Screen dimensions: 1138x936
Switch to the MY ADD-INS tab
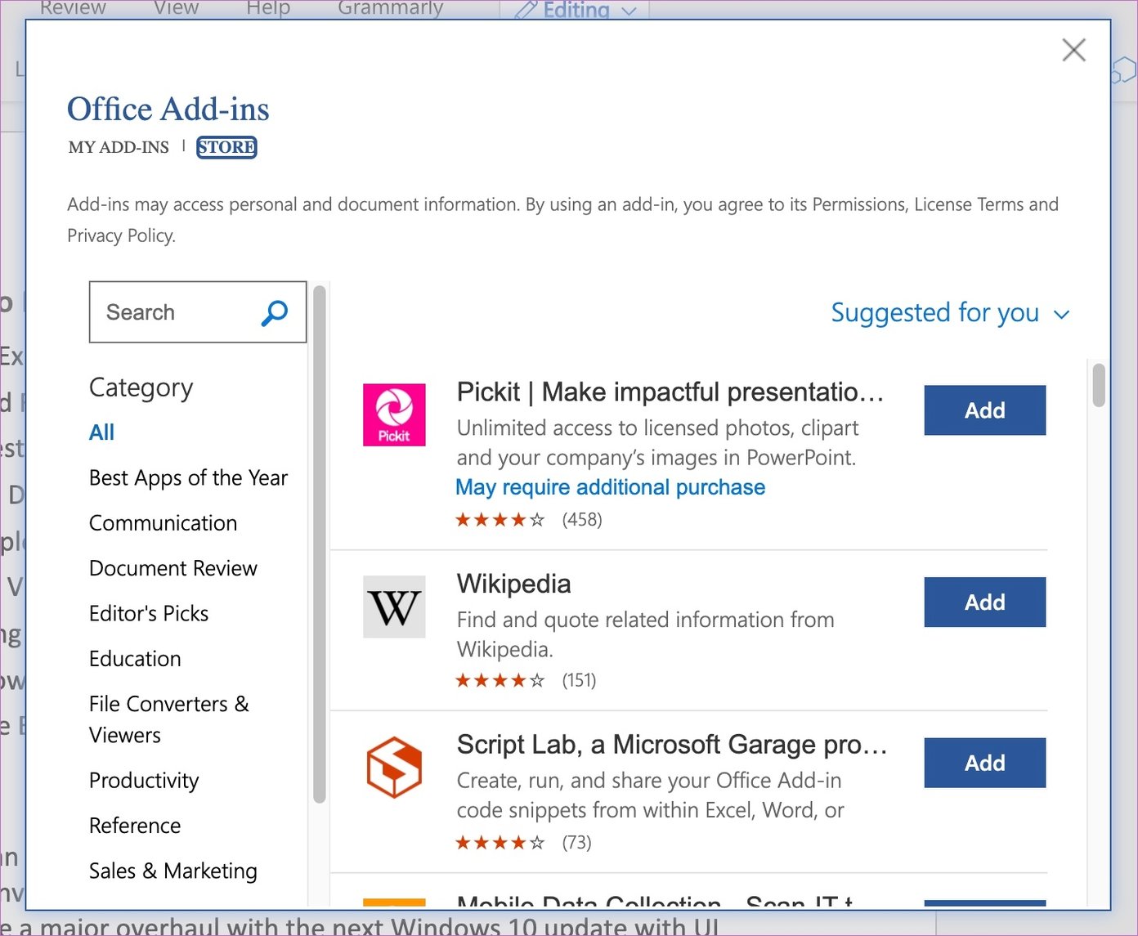(x=119, y=147)
